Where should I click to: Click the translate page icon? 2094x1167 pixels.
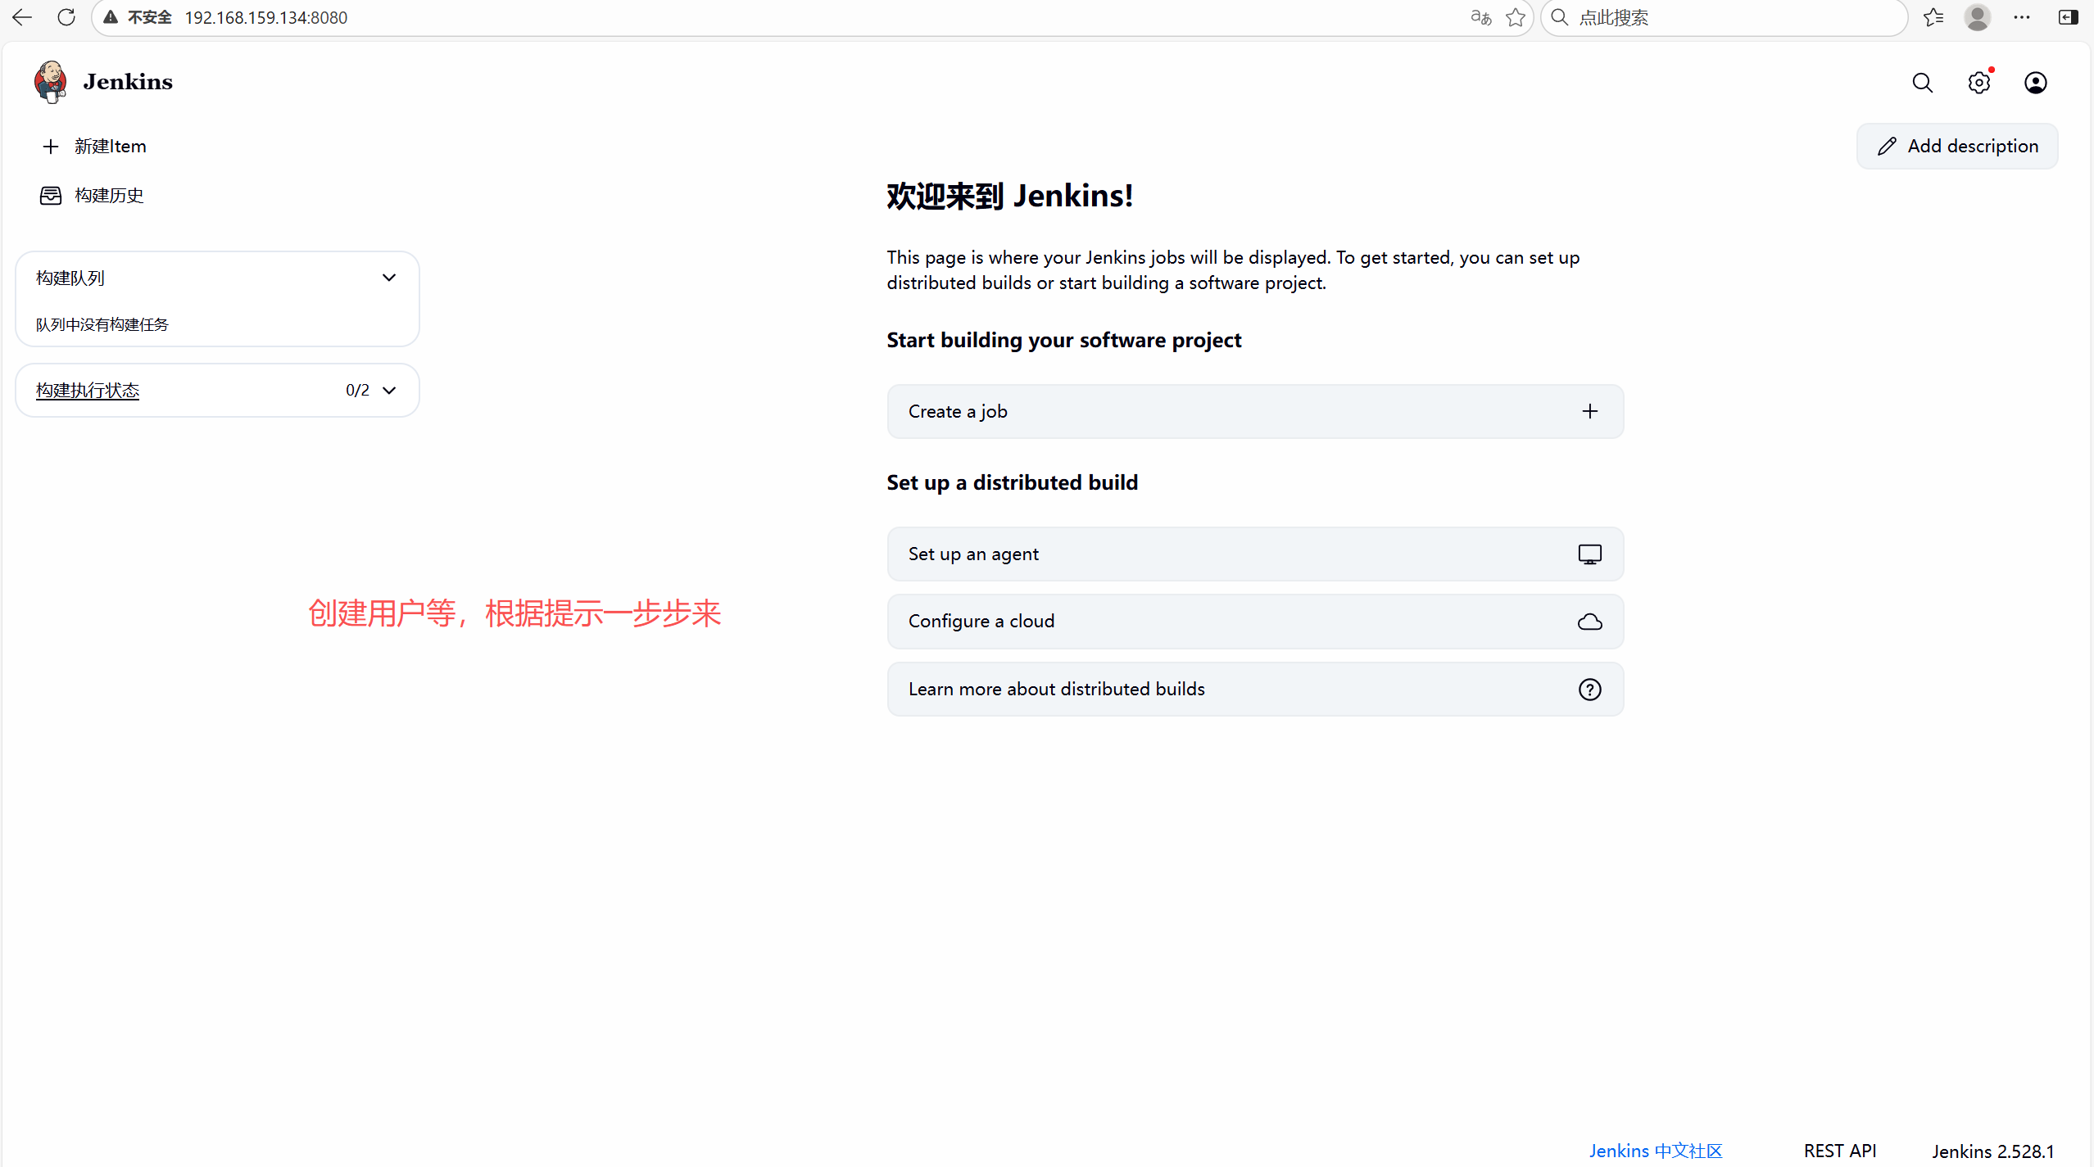tap(1480, 17)
